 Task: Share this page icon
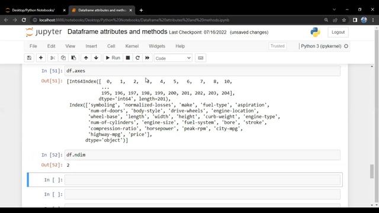pyautogui.click(x=335, y=20)
